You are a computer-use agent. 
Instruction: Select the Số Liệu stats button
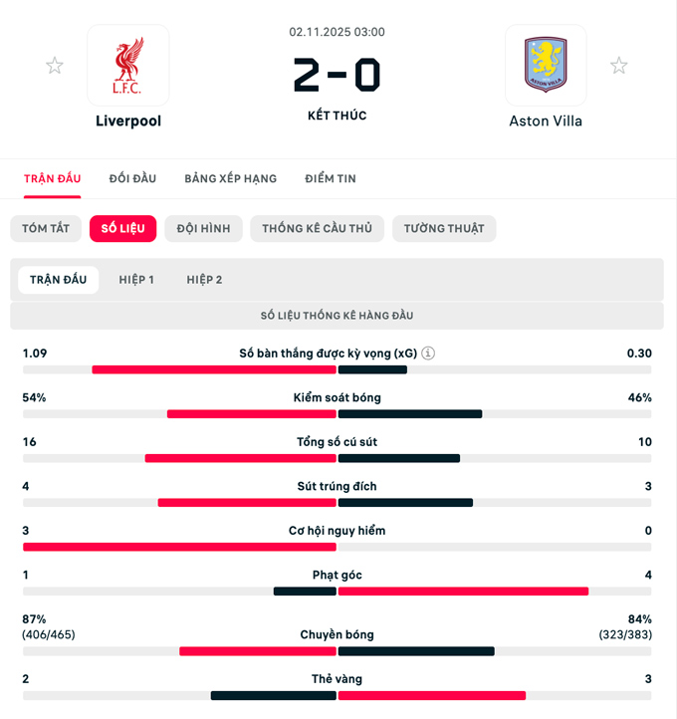point(122,229)
